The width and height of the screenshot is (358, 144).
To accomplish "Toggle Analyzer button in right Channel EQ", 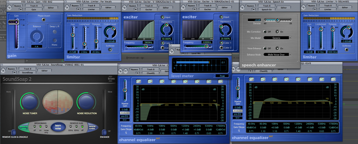I will pyautogui.click(x=237, y=111).
